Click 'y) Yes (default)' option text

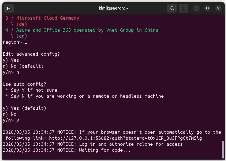(x=25, y=108)
